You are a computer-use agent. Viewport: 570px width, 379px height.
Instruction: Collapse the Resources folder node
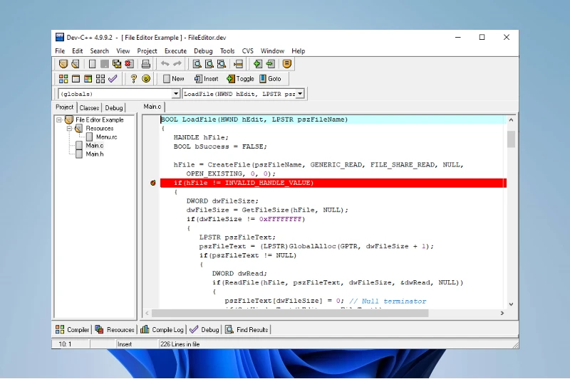click(69, 129)
